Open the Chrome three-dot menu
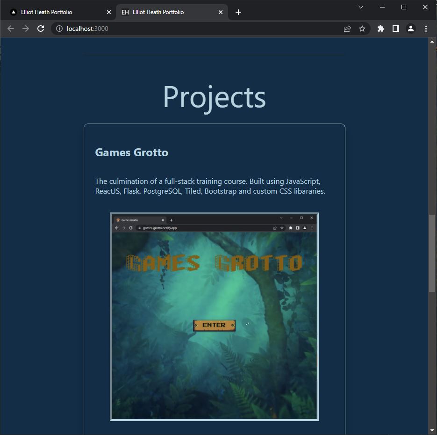Viewport: 437px width, 435px height. click(426, 28)
